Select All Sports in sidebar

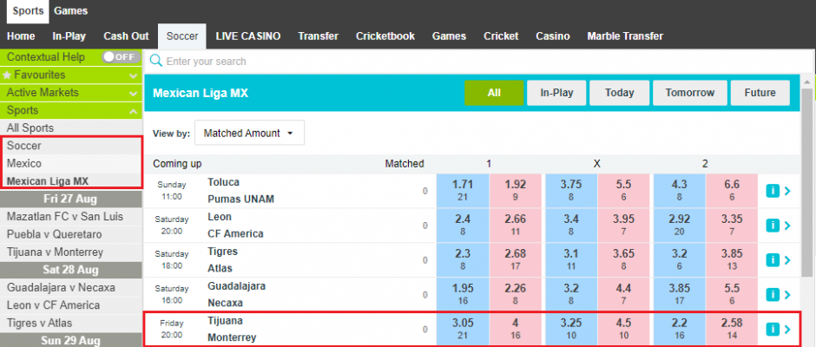click(71, 128)
